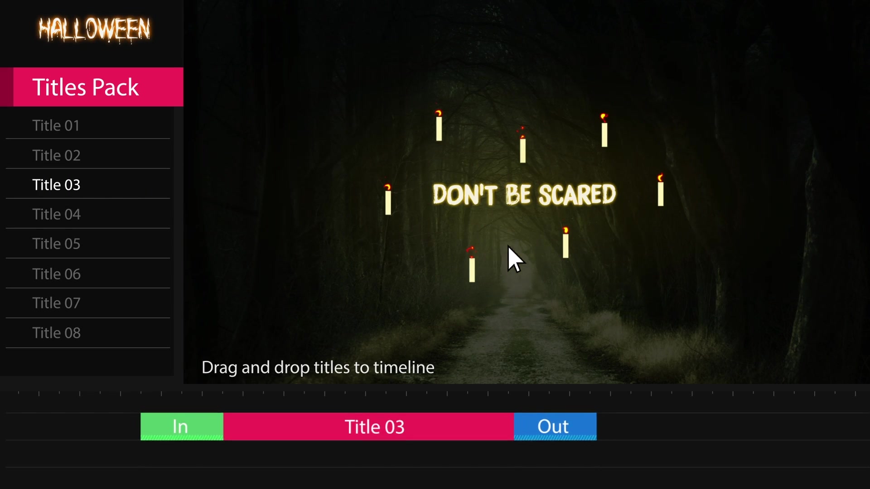870x489 pixels.
Task: Select Title 06 from the titles list
Action: click(56, 273)
